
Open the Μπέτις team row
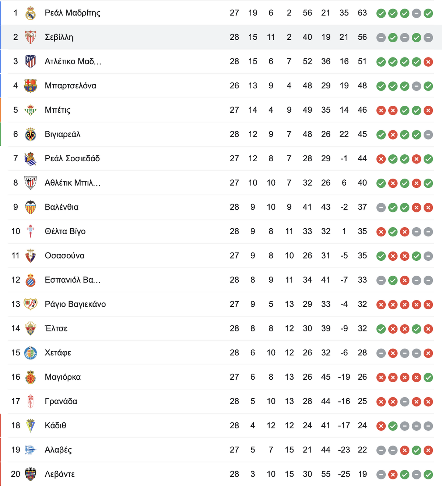click(221, 110)
